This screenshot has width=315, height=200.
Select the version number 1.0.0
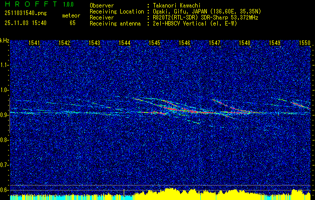[x=68, y=4]
